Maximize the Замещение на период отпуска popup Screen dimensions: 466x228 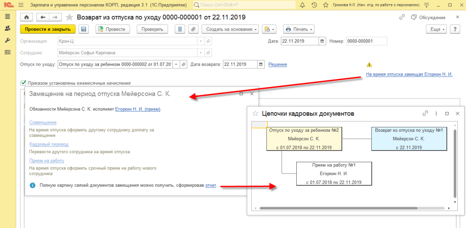click(x=241, y=93)
